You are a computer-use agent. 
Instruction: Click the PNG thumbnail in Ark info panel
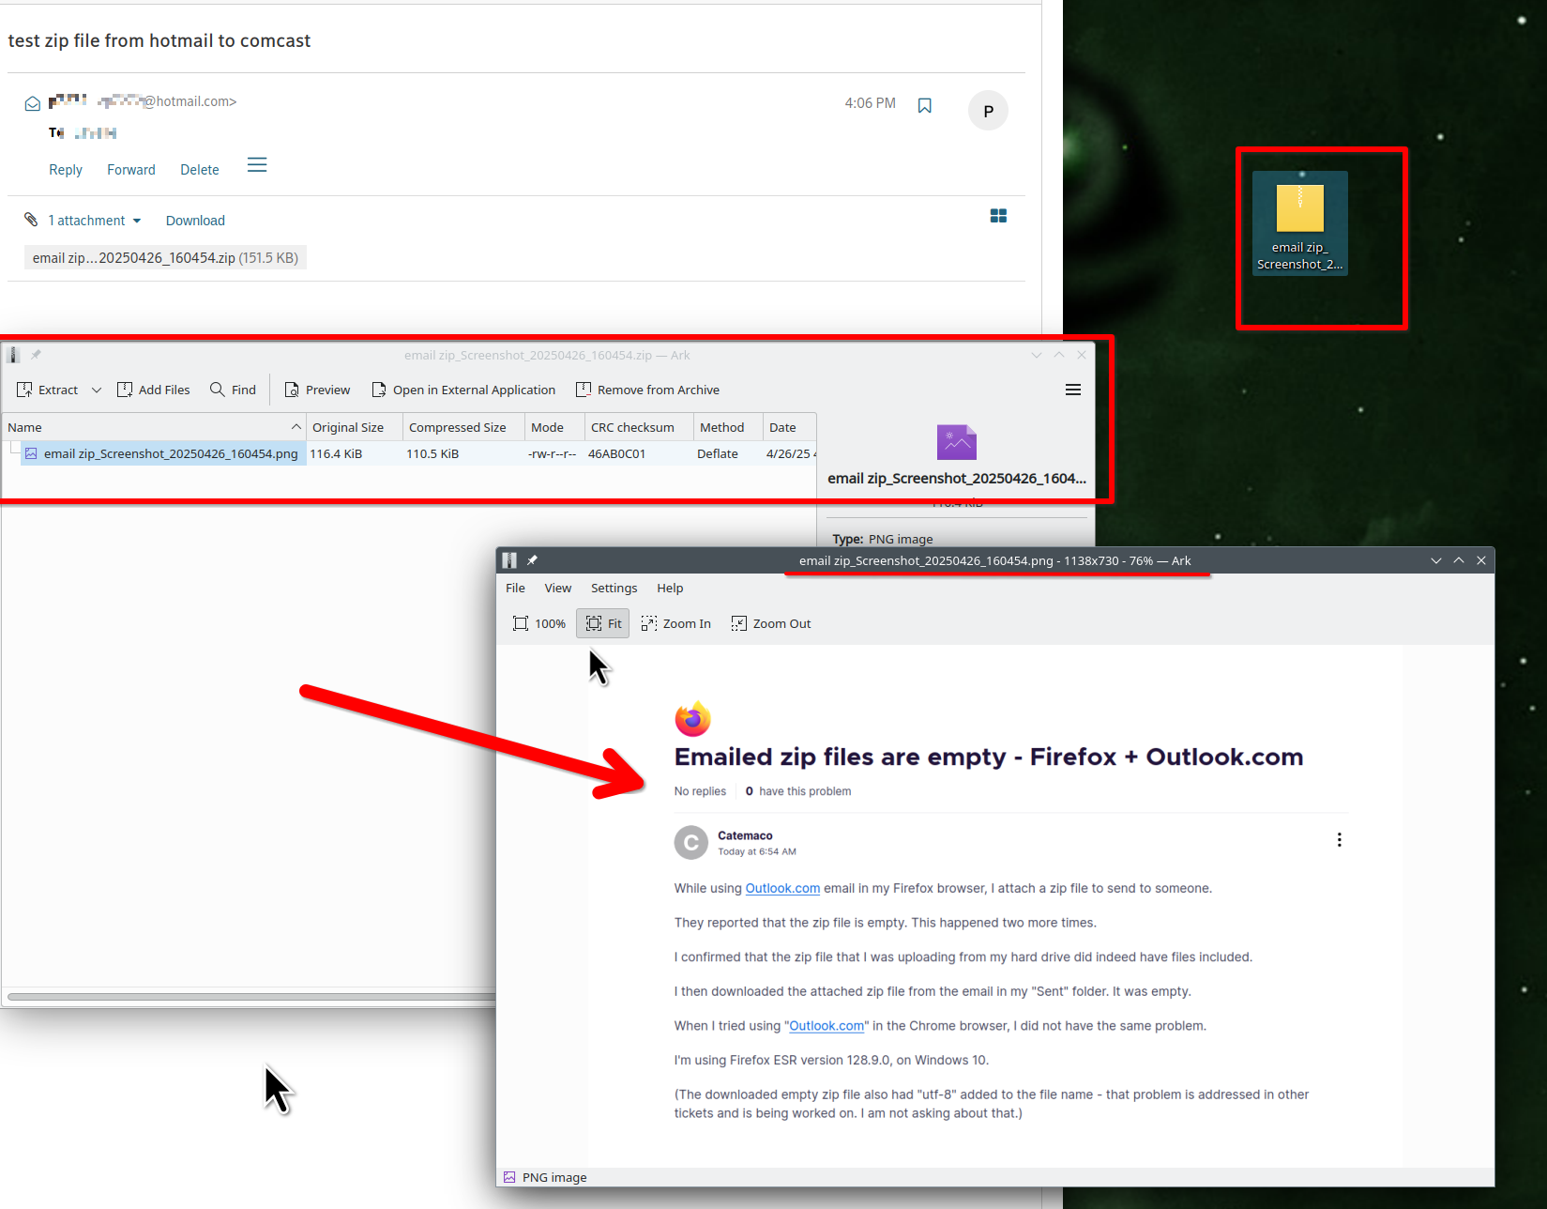pyautogui.click(x=957, y=442)
